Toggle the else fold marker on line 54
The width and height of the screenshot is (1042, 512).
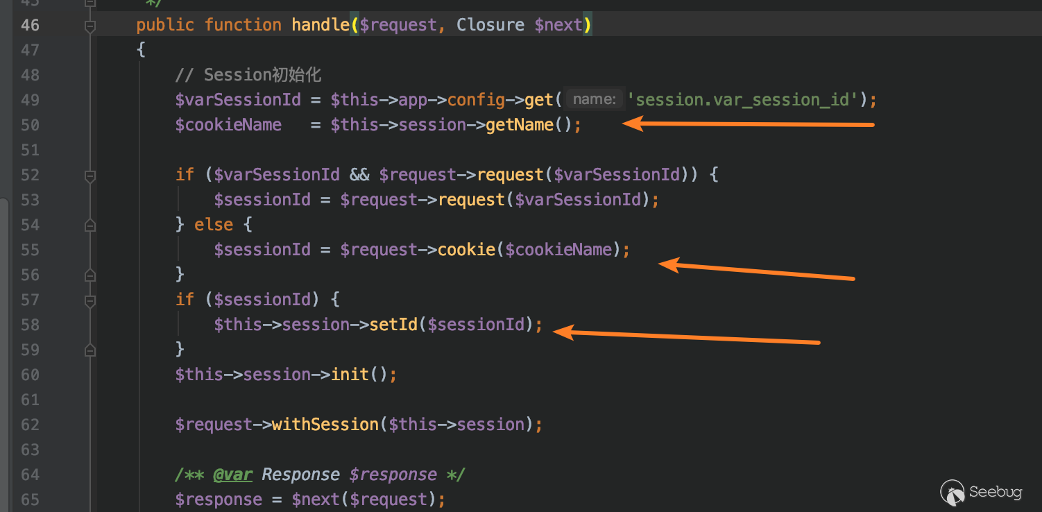tap(89, 225)
